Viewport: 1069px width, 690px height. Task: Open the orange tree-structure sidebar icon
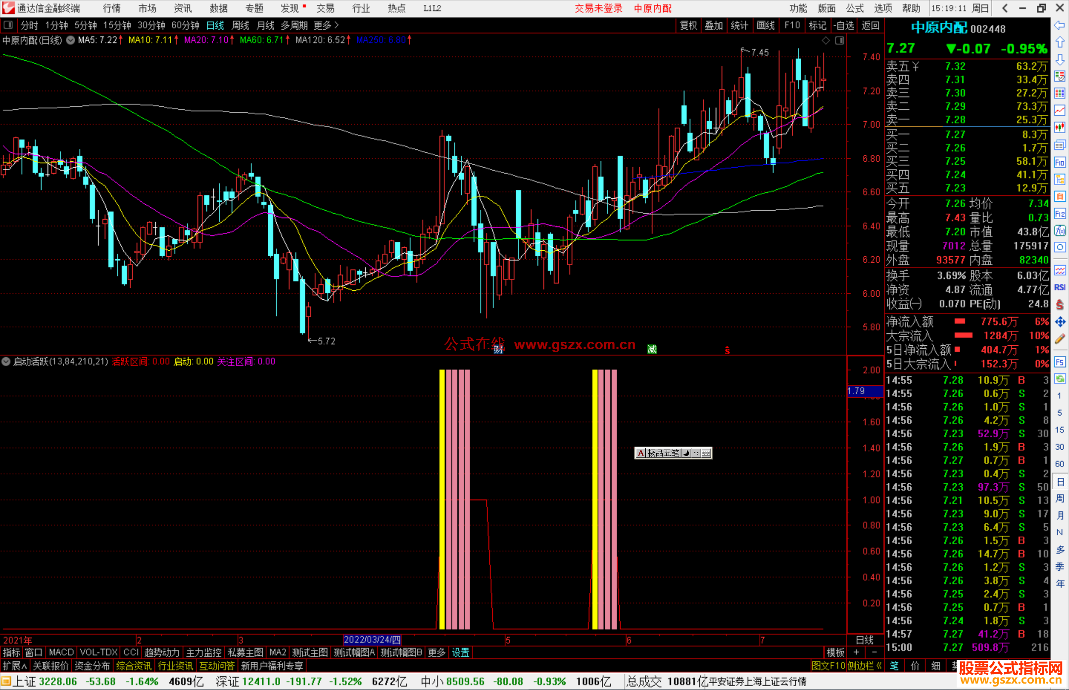point(1060,179)
